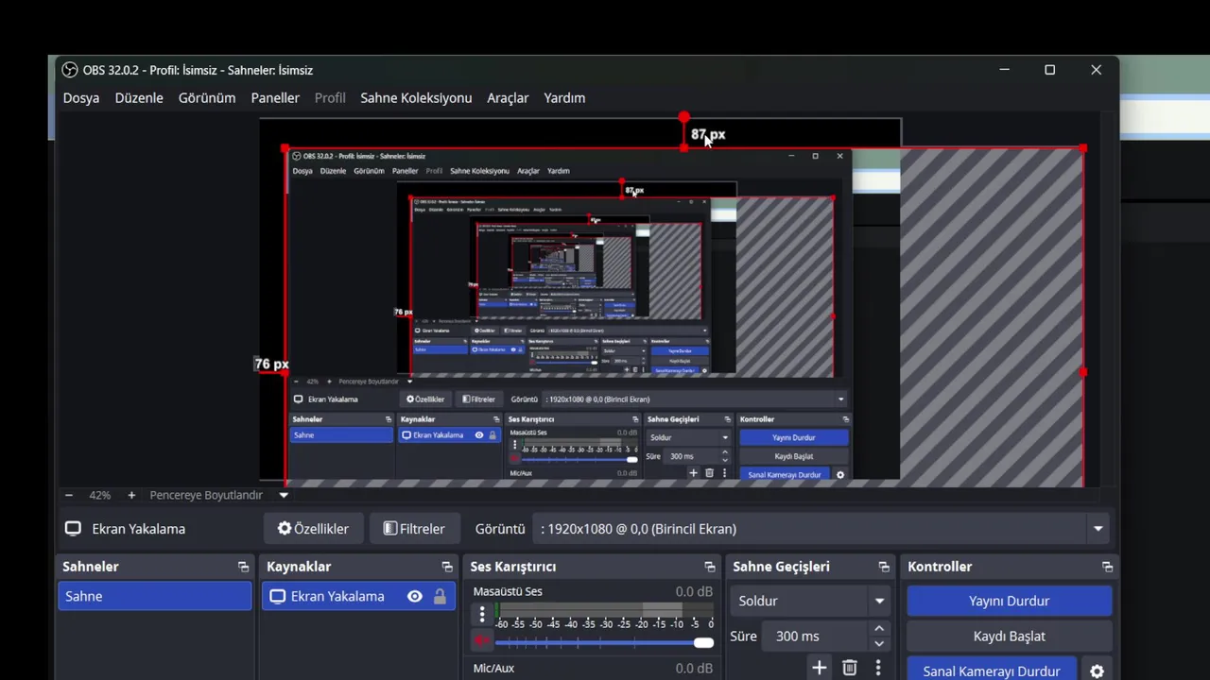Click the Ses Karıştırıcı panel title
The image size is (1210, 680).
(x=513, y=567)
